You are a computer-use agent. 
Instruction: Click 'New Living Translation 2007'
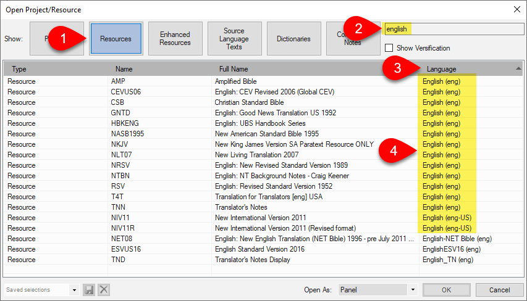[256, 155]
